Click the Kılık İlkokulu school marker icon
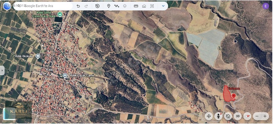 (38, 56)
